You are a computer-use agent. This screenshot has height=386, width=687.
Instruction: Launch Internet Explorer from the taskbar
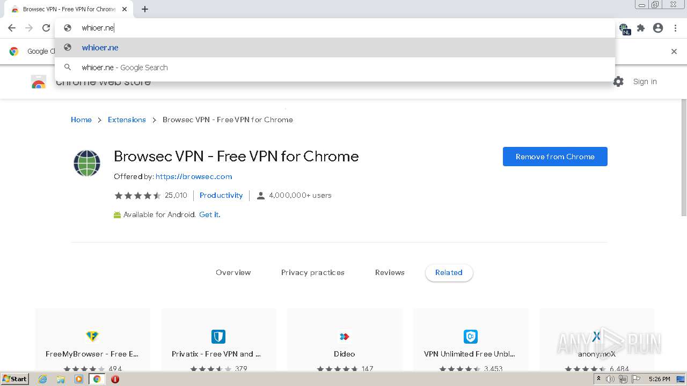pyautogui.click(x=43, y=379)
